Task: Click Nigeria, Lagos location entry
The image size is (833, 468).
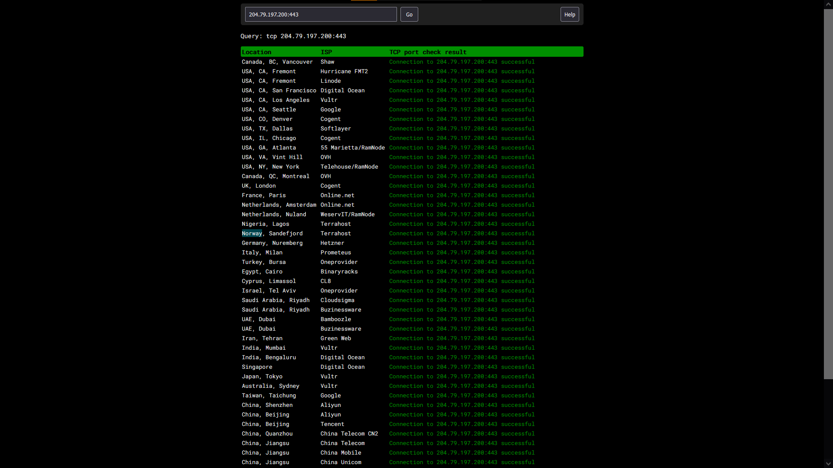Action: [x=265, y=224]
